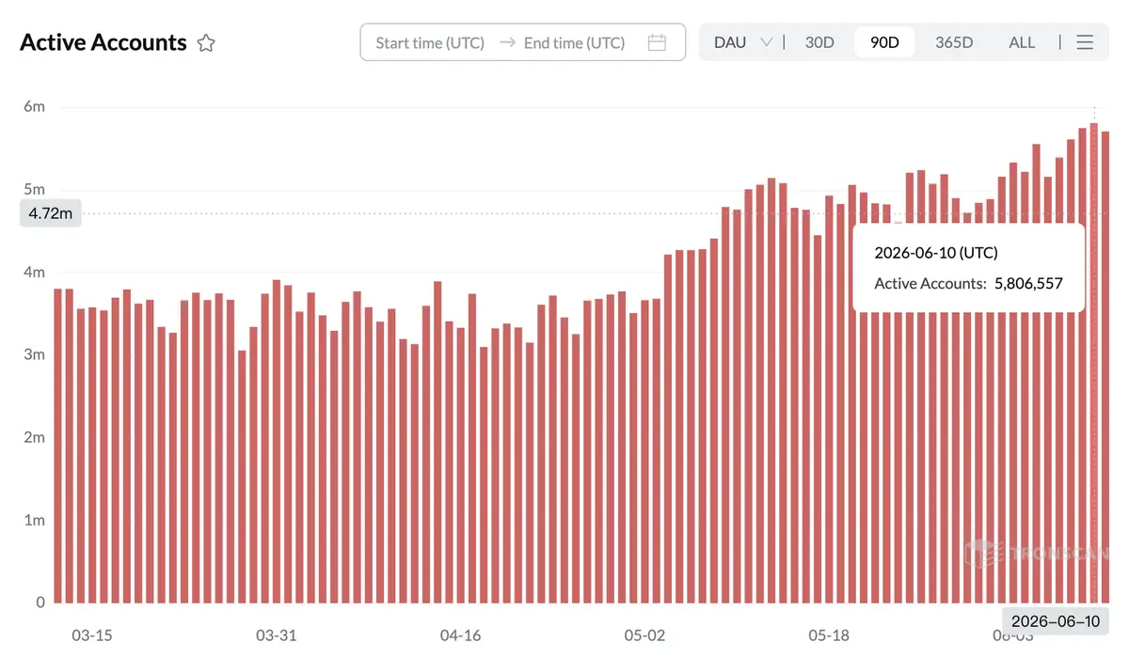Image resolution: width=1129 pixels, height=658 pixels.
Task: Expand the DAU dropdown chevron
Action: pyautogui.click(x=766, y=42)
